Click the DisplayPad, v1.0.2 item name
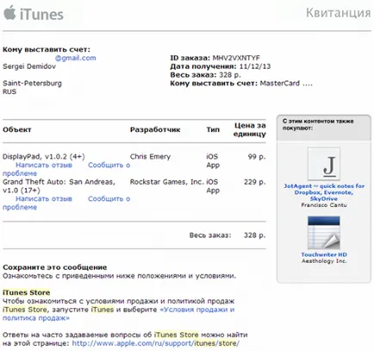This screenshot has height=351, width=374. 43,157
